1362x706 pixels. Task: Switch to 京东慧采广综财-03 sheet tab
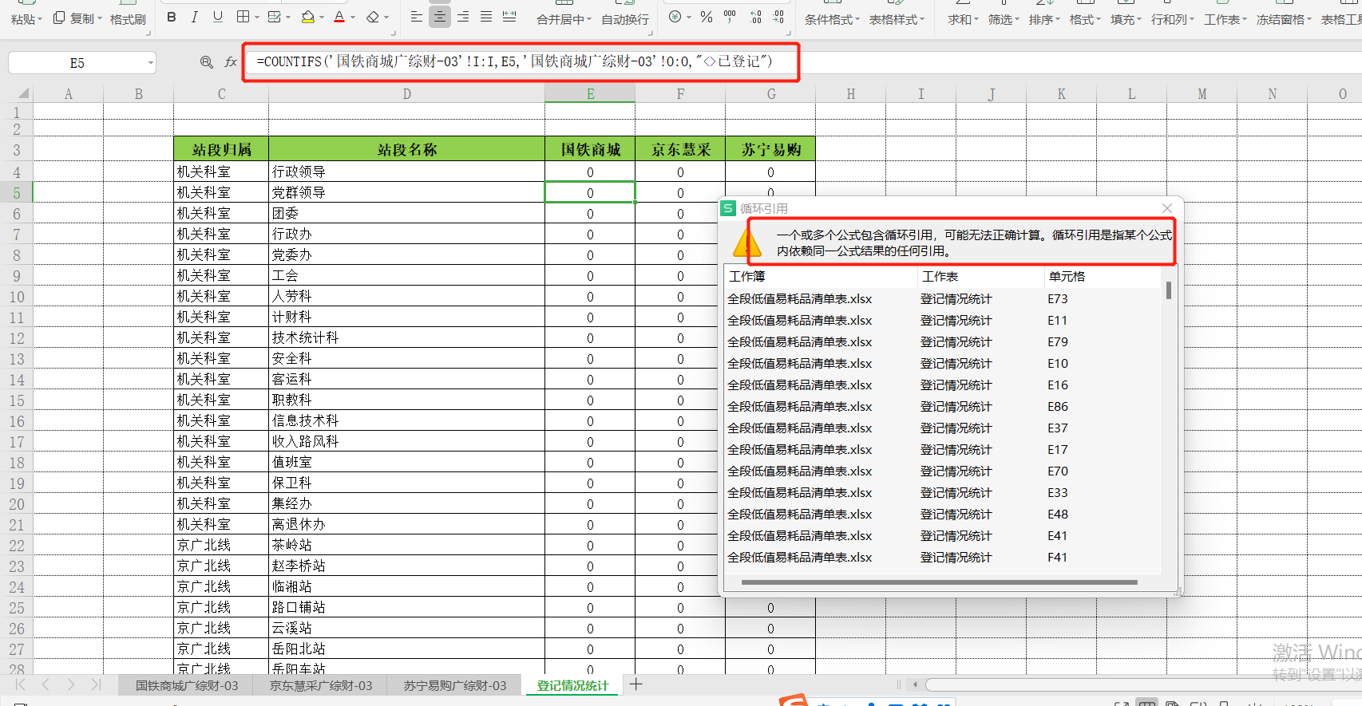click(321, 685)
